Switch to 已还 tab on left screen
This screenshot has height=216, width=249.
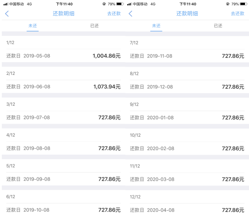(x=94, y=26)
